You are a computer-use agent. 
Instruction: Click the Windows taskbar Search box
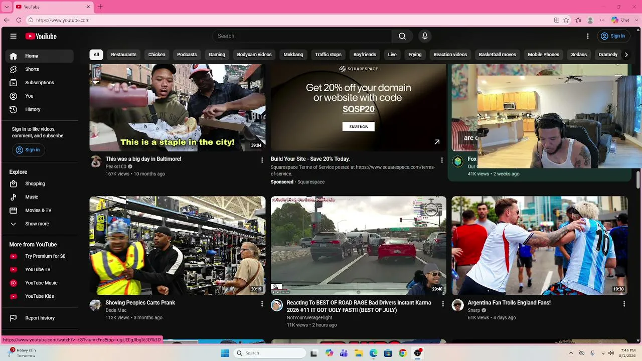pyautogui.click(x=270, y=353)
